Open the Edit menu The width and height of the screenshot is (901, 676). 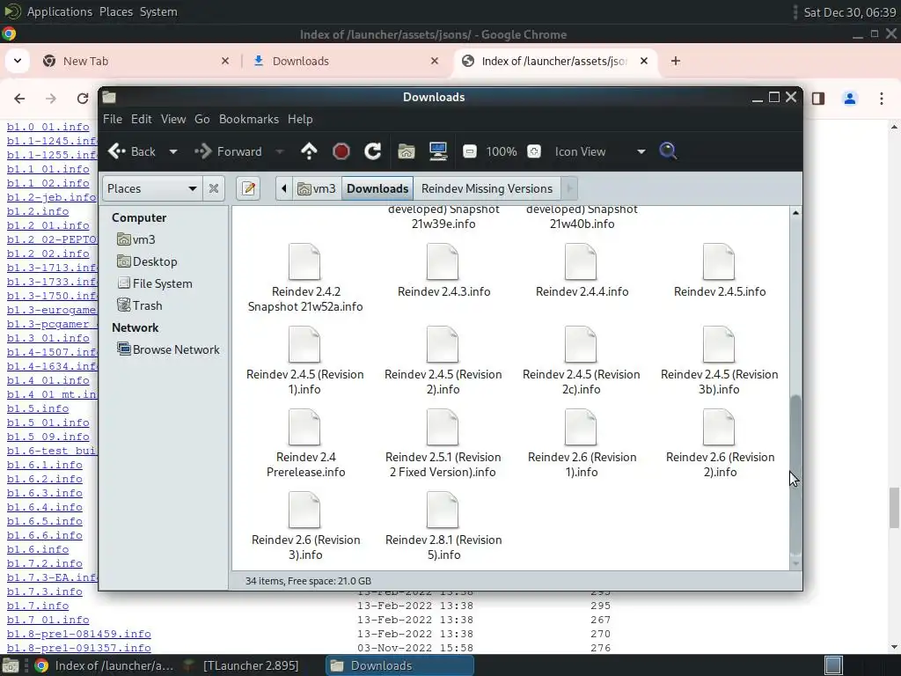coord(142,119)
